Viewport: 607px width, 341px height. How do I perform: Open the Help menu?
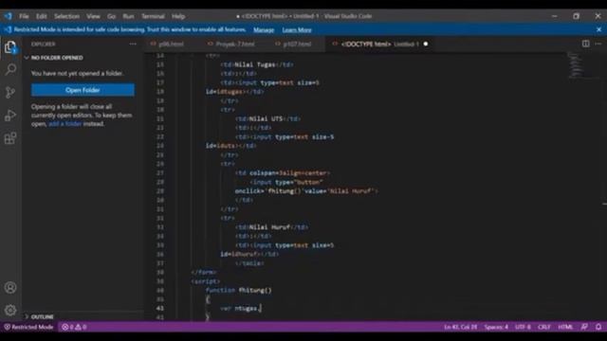pos(178,16)
